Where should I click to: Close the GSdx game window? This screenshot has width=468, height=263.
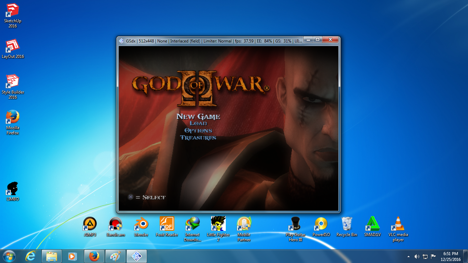click(330, 40)
